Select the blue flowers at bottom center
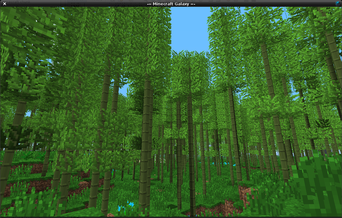342x218 pixels. click(127, 206)
